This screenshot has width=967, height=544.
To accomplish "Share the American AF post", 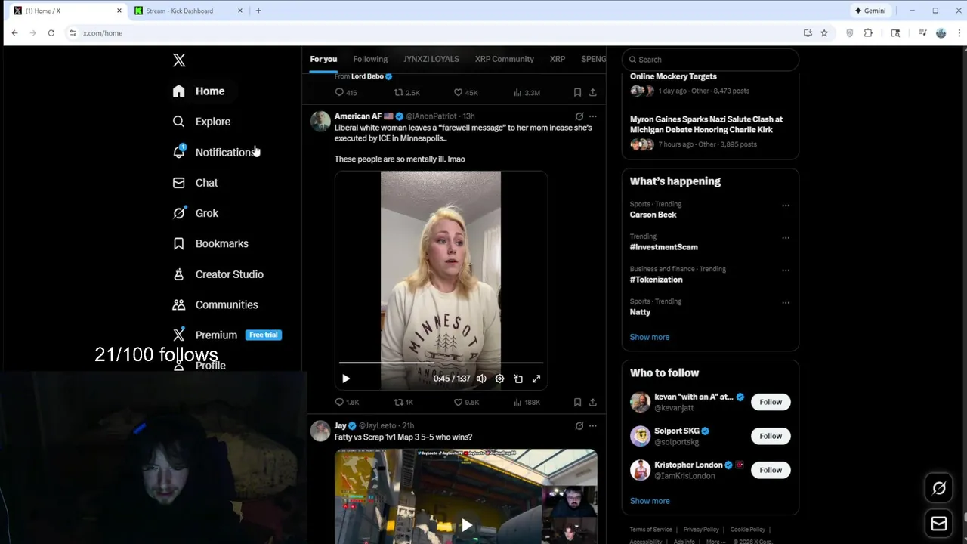I will click(593, 403).
